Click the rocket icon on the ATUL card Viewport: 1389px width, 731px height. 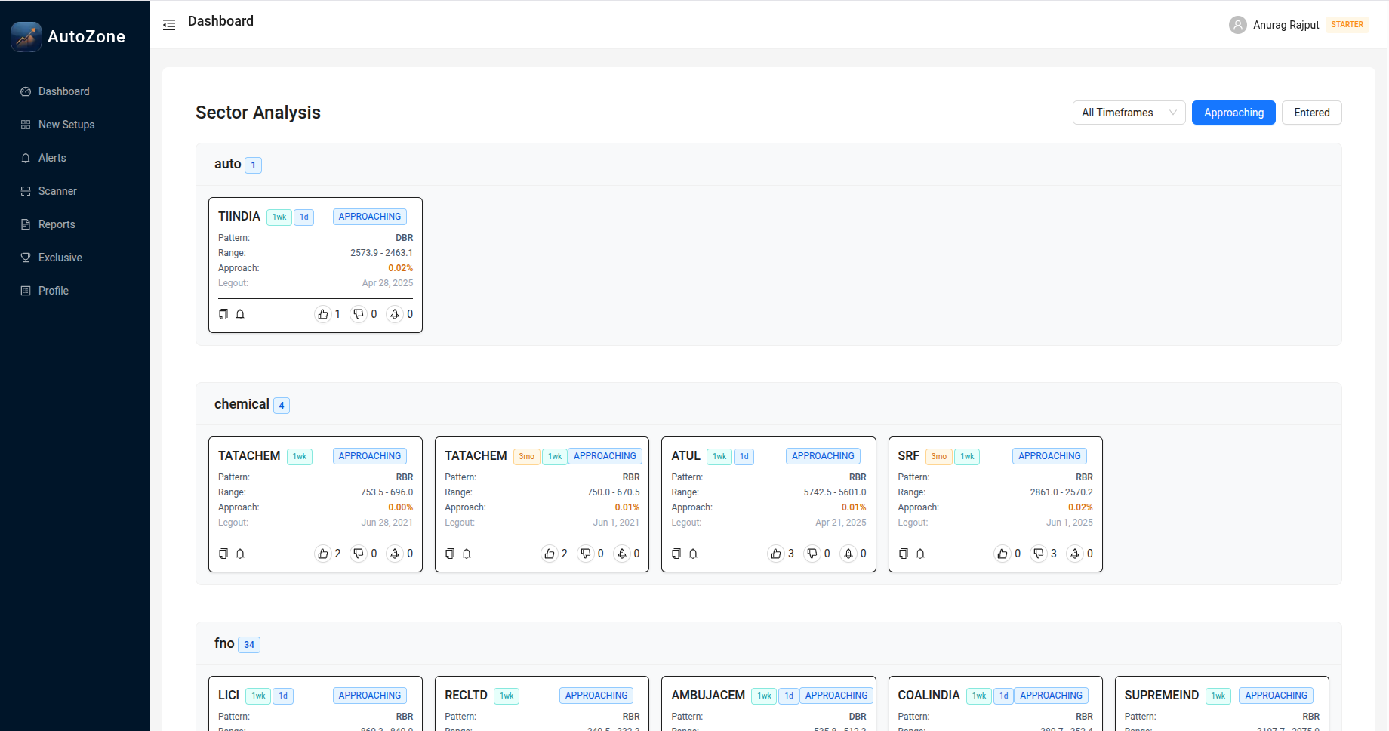848,554
